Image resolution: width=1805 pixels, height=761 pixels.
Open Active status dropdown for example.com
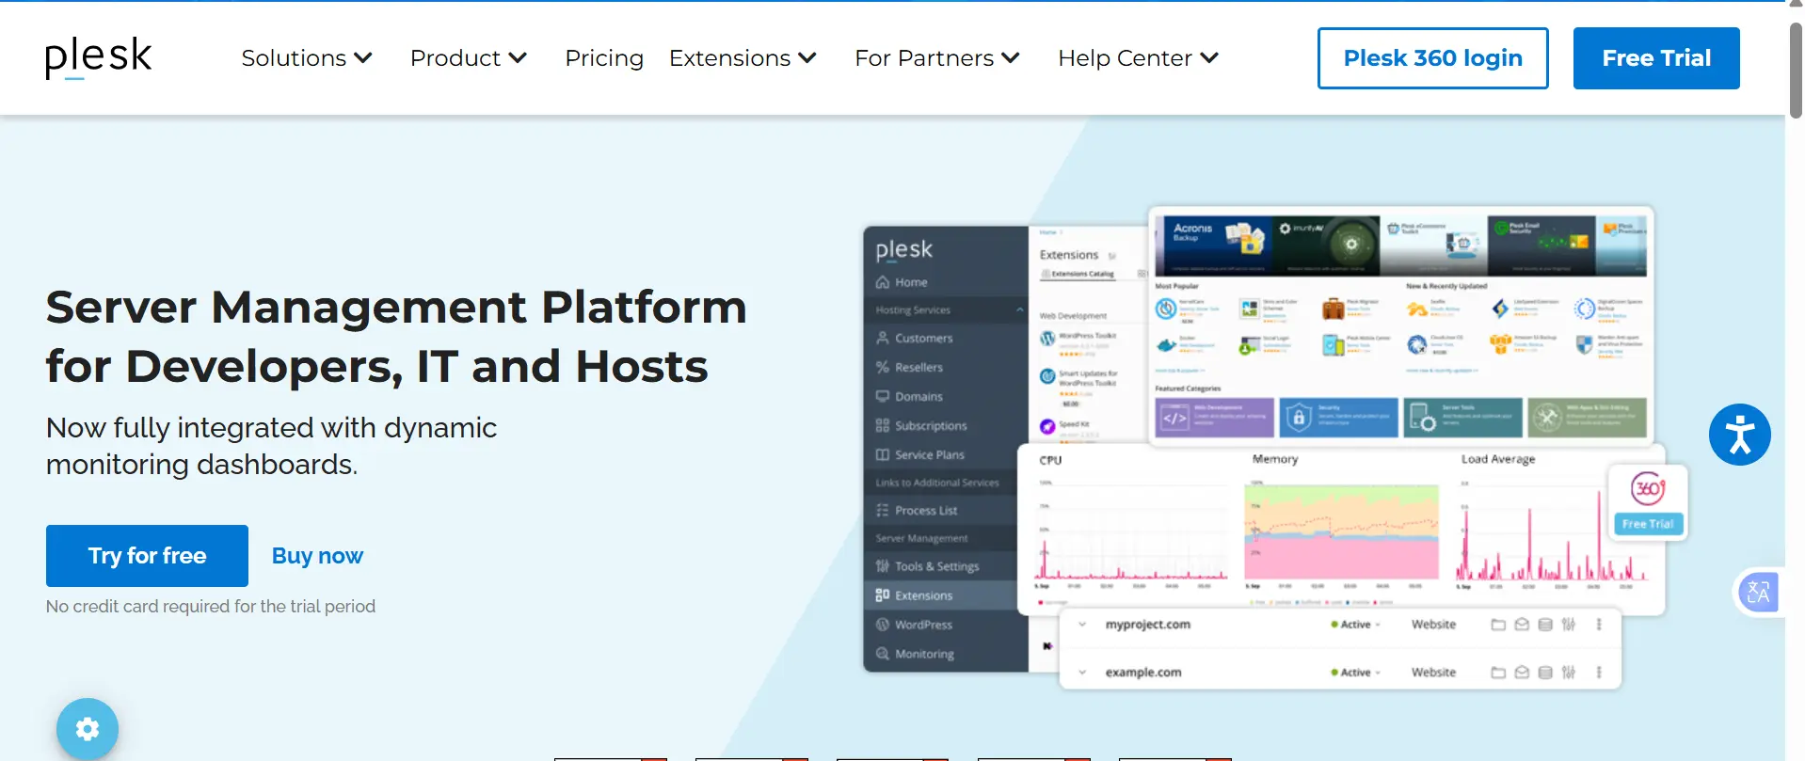pos(1356,673)
